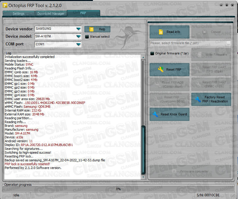The height and width of the screenshot is (199, 238).
Task: Click Reset FRP ADB (Combination) button
Action: (x=170, y=84)
